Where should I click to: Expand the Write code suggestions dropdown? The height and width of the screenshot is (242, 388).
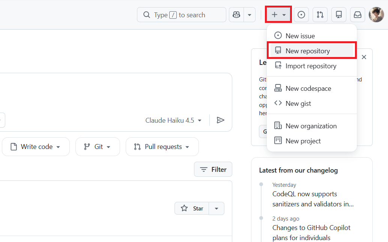(x=36, y=147)
